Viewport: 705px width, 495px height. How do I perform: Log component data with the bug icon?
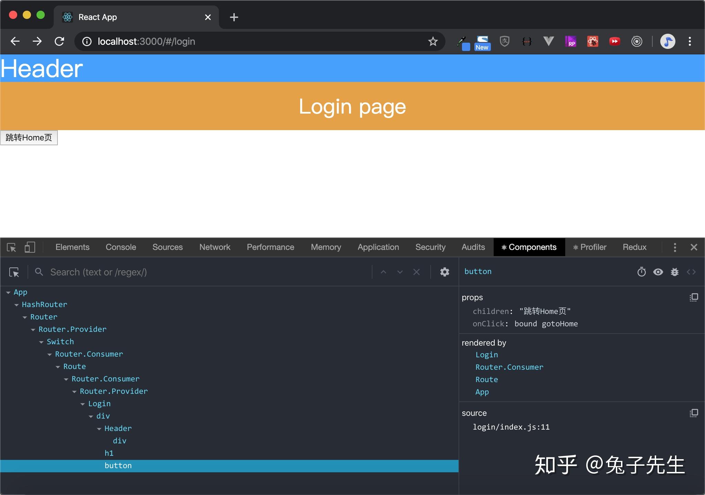coord(674,272)
